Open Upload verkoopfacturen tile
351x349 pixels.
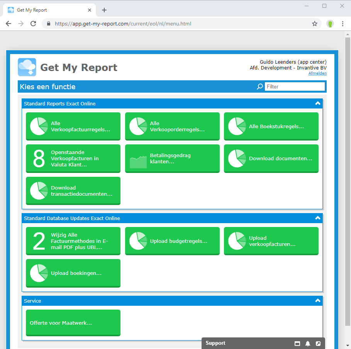point(271,241)
